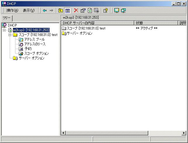188x143 pixels.
Task: Select w2ksp3 [192.168.31.253] in tree
Action: [31, 30]
